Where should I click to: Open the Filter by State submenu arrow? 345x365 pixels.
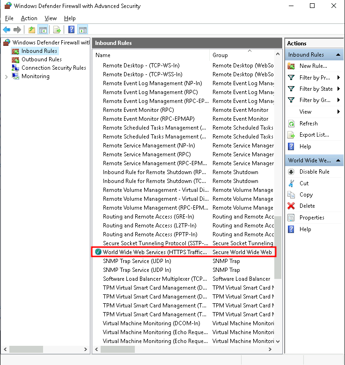[x=339, y=89]
